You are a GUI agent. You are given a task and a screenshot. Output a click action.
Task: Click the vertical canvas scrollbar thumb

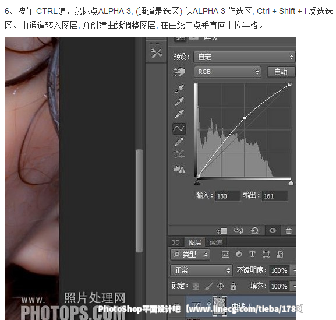point(139,201)
